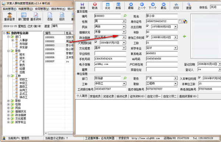Viewport: 221px width, 142px height.
Task: Toggle the 参加工作时间 checkbox
Action: [x=147, y=37]
